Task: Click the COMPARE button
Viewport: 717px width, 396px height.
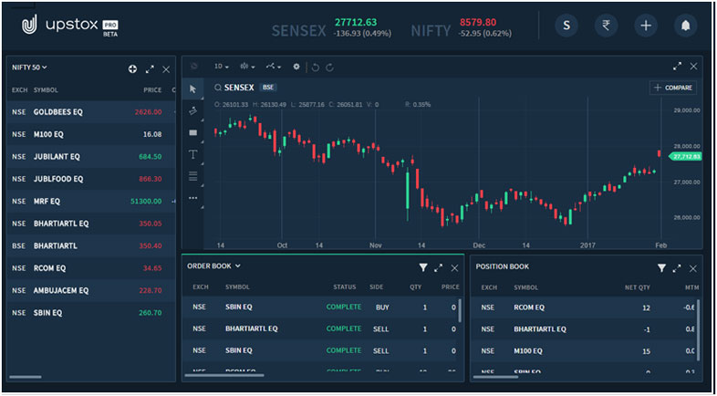Action: 673,88
